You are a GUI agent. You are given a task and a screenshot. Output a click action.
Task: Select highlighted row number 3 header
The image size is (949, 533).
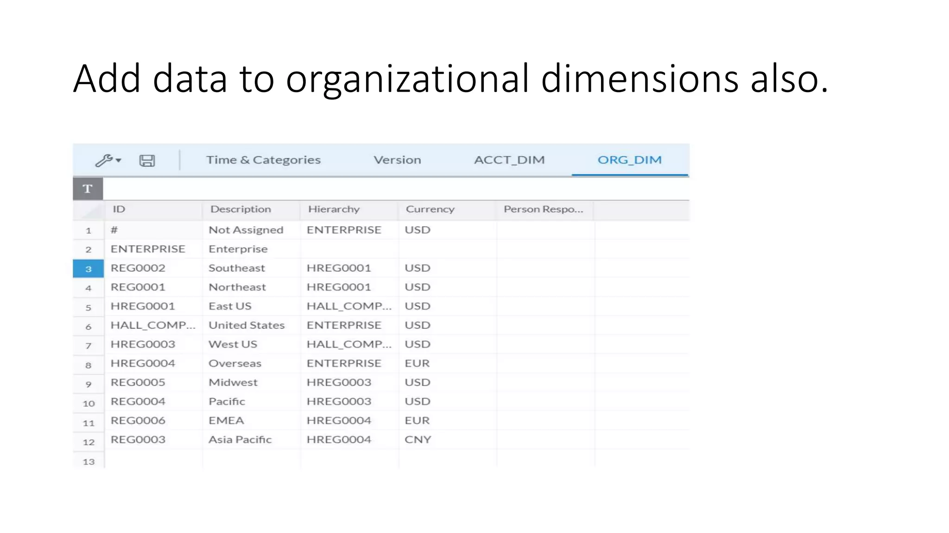point(88,268)
